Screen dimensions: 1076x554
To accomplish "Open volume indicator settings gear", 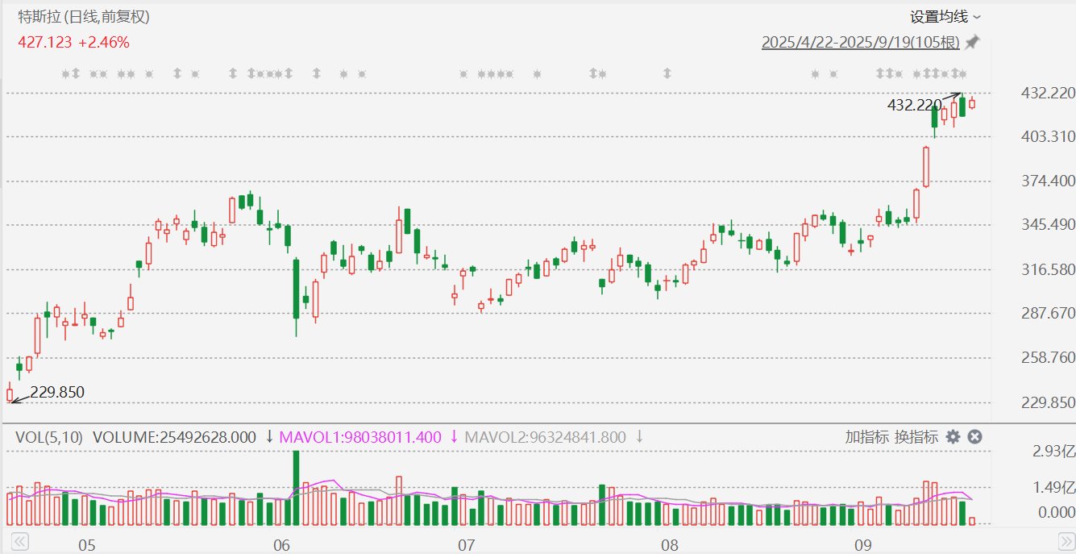I will [x=953, y=437].
